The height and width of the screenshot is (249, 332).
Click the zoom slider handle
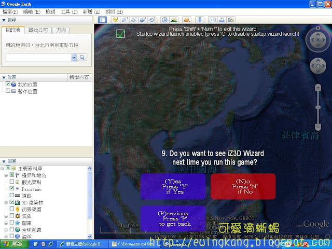pyautogui.click(x=318, y=107)
